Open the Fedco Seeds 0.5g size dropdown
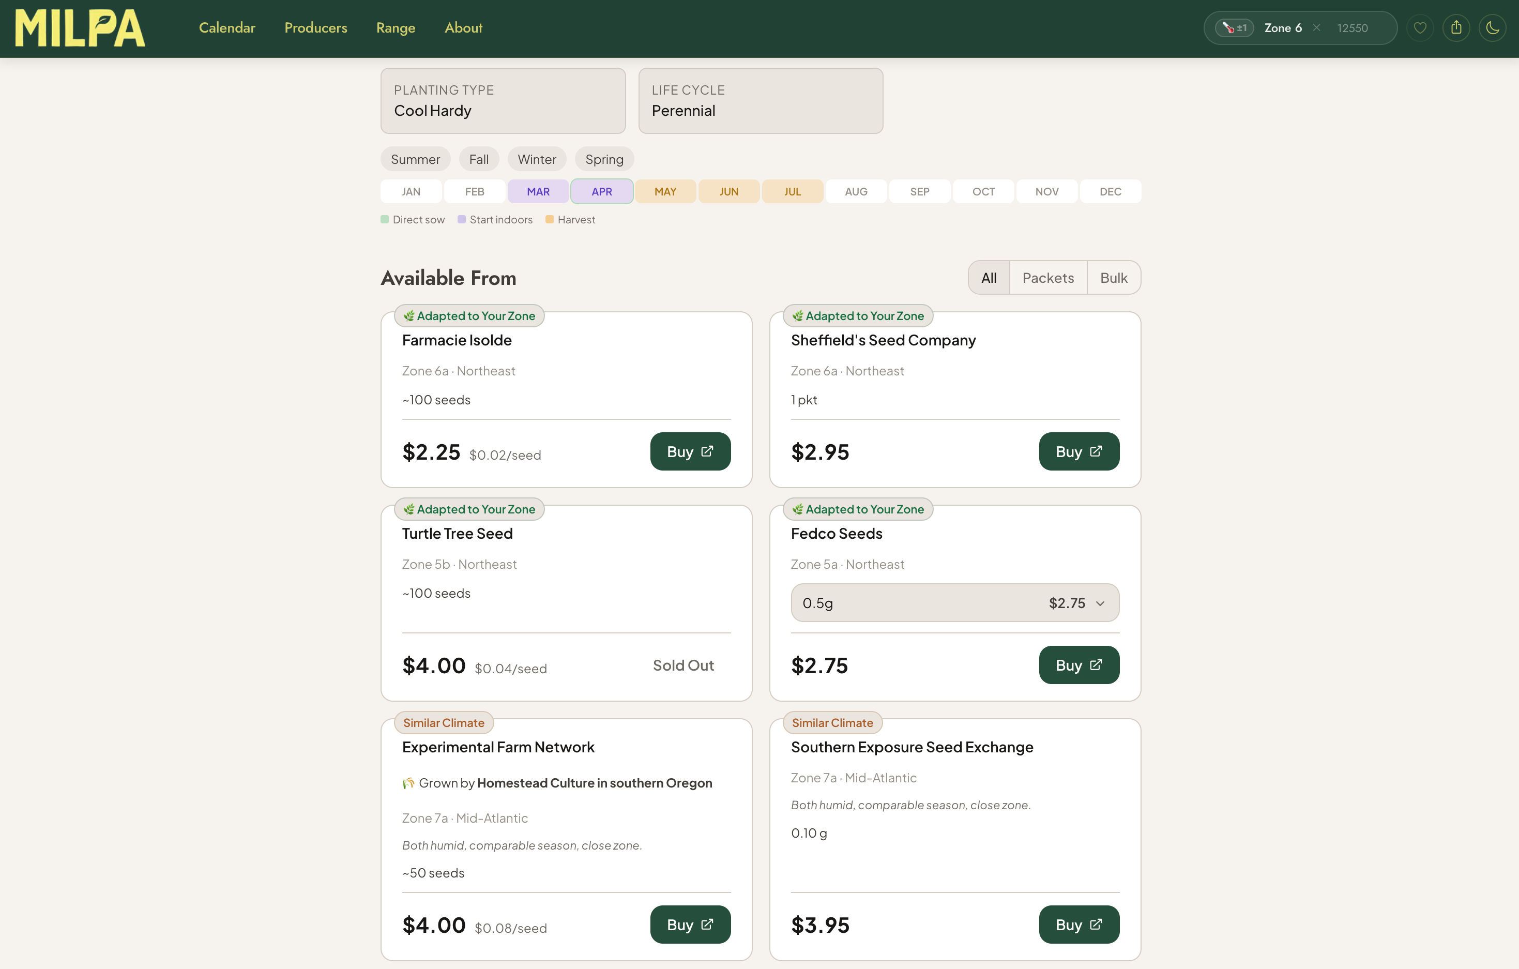 (954, 602)
